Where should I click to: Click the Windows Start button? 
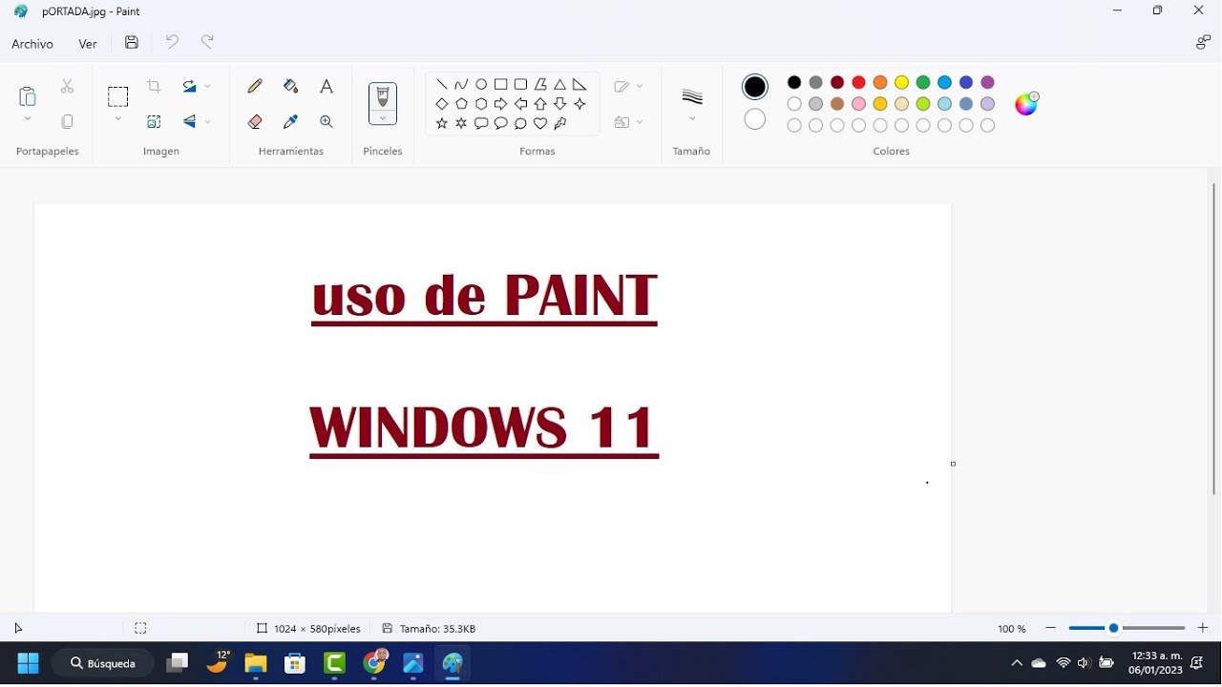point(28,663)
